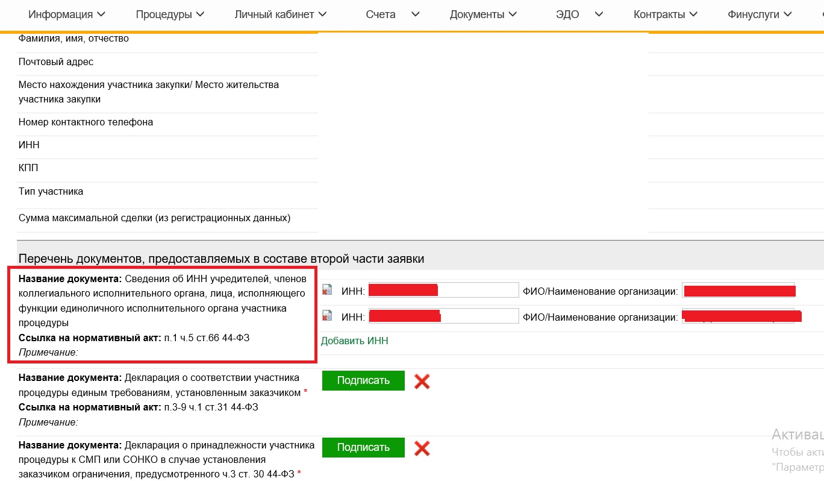824x481 pixels.
Task: Sign the СМП или СОНКО declaration
Action: tap(363, 448)
